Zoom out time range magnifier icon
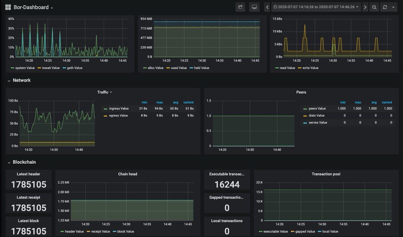 point(374,7)
